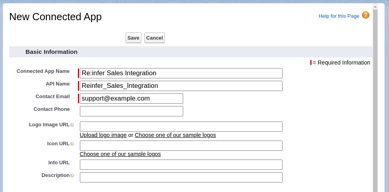Focus the Connected App Name field
The image size is (389, 192).
(x=181, y=73)
